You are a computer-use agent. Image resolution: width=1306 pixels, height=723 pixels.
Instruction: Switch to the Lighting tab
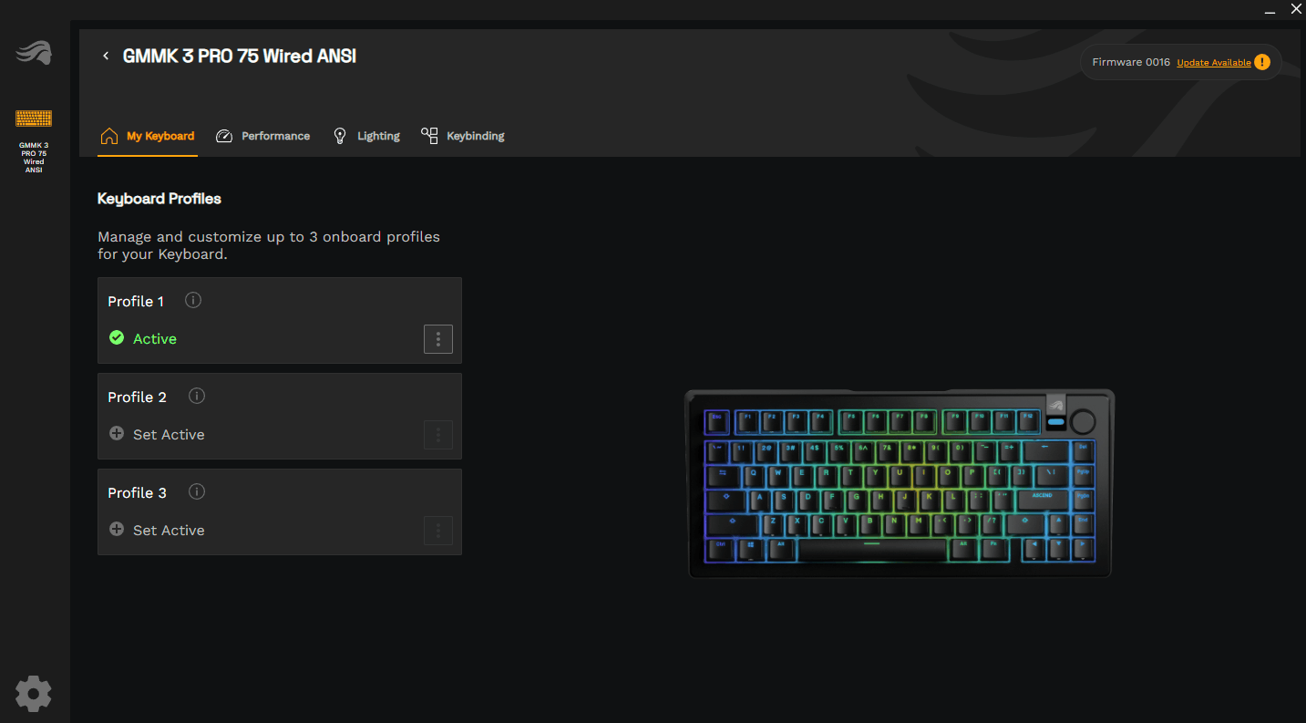(x=365, y=136)
